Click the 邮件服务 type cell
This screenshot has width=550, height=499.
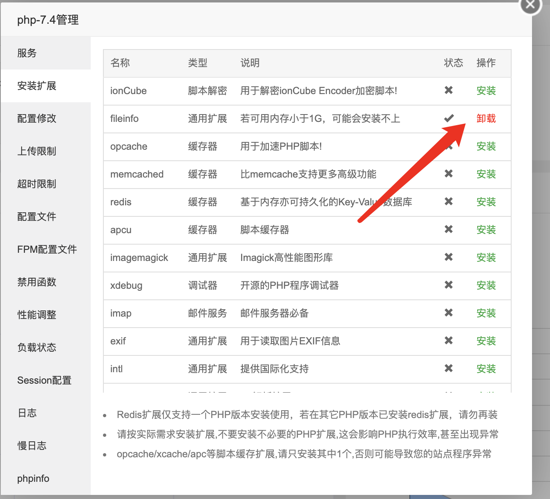(208, 313)
